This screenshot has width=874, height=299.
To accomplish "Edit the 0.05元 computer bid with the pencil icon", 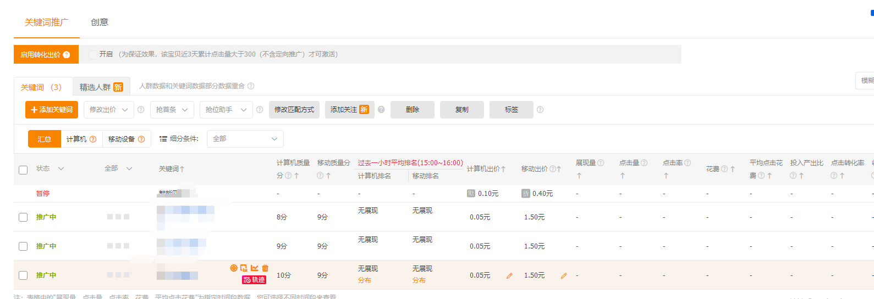I will 509,276.
